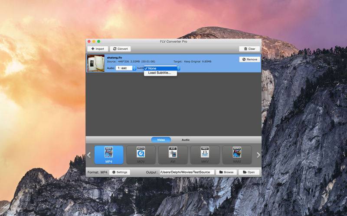The width and height of the screenshot is (347, 216).
Task: Open format Settings
Action: click(x=120, y=172)
